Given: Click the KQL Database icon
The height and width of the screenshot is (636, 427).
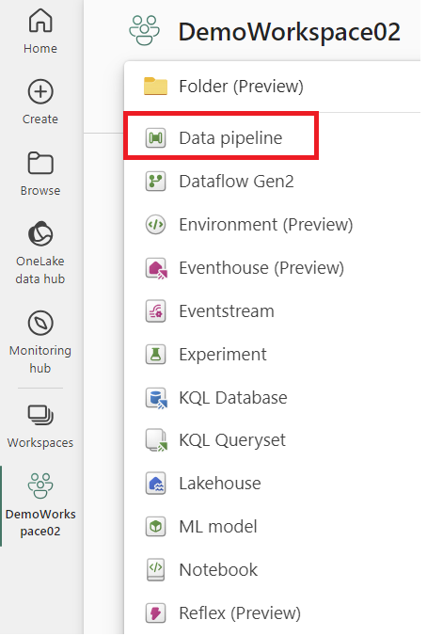Looking at the screenshot, I should [x=156, y=398].
